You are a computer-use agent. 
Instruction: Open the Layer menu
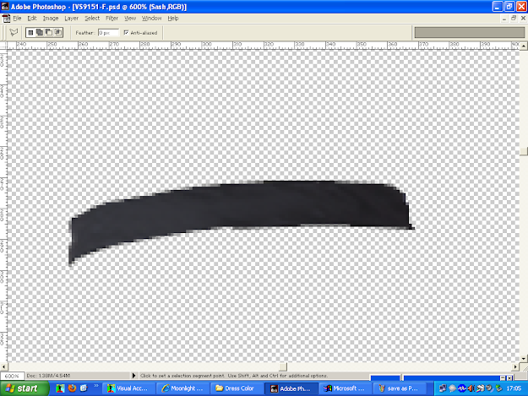coord(72,19)
